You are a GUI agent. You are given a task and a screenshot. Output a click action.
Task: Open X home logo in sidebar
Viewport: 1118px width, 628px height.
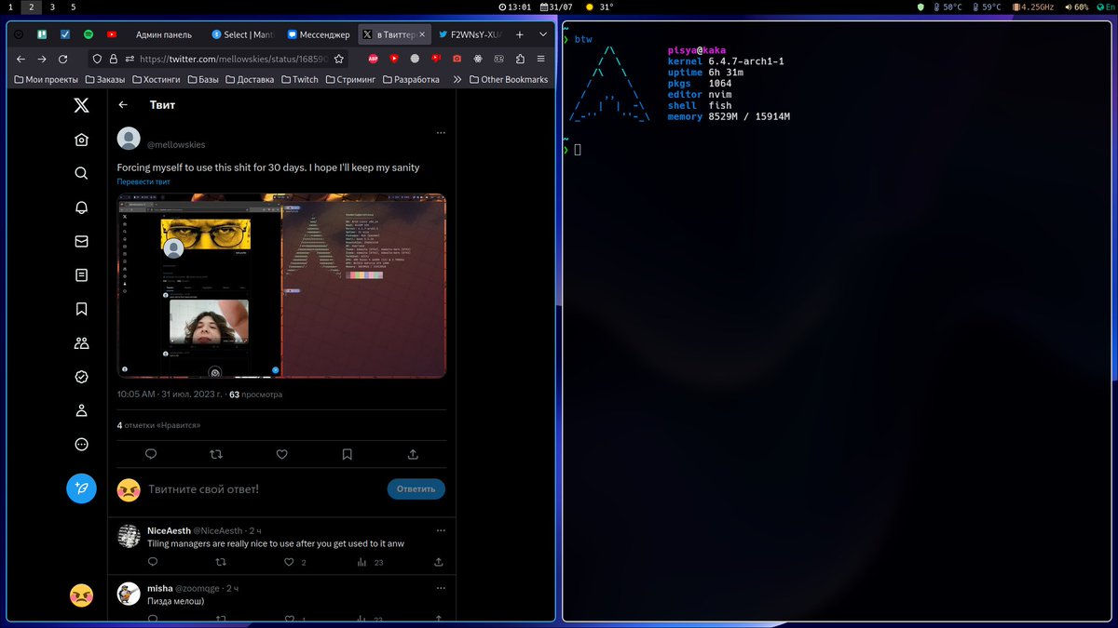click(81, 105)
